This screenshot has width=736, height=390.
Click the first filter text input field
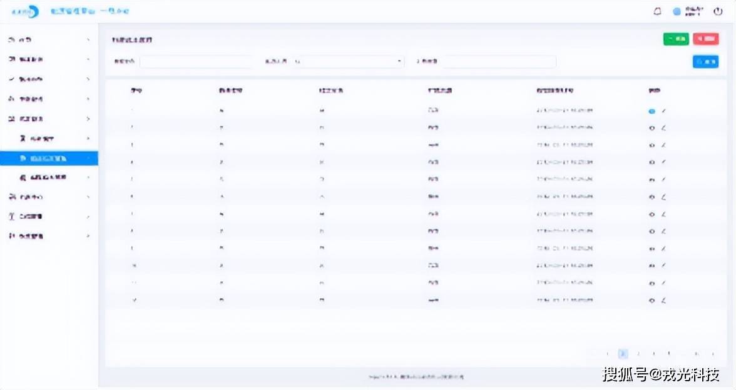tap(196, 61)
